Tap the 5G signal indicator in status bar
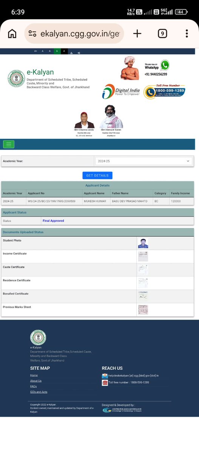 (x=167, y=12)
